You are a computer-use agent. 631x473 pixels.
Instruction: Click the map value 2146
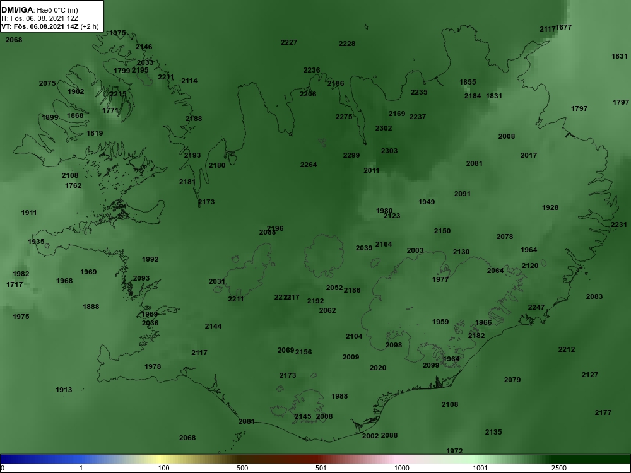144,47
